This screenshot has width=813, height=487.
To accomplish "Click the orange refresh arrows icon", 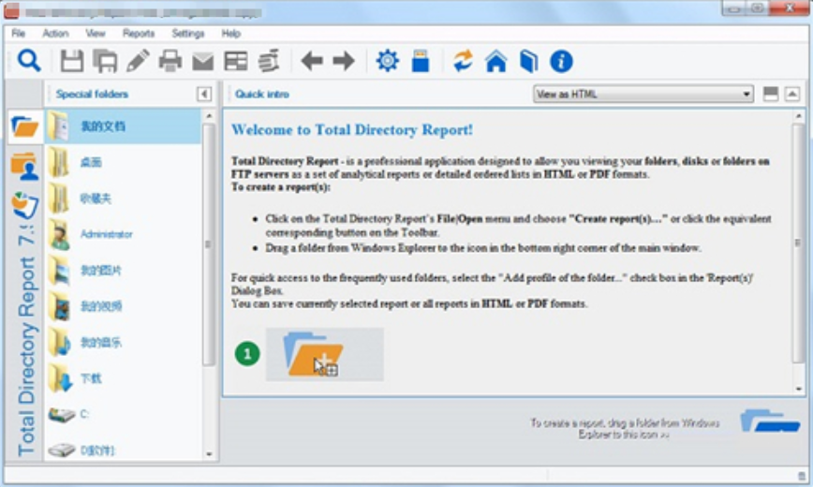I will point(463,61).
